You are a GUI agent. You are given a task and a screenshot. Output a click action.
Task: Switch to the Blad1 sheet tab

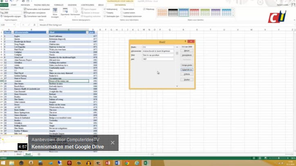(x=19, y=154)
